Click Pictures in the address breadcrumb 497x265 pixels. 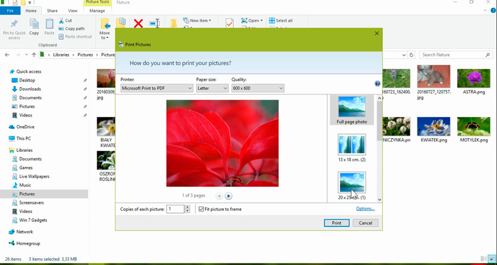[85, 55]
